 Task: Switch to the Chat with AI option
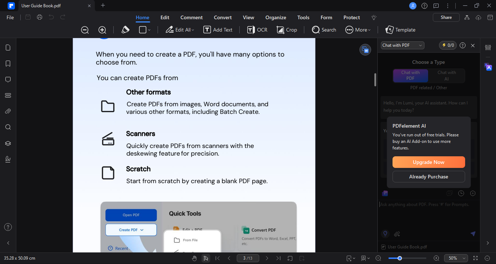[446, 76]
